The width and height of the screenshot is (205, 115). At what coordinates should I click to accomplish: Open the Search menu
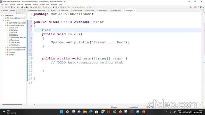(x=35, y=4)
